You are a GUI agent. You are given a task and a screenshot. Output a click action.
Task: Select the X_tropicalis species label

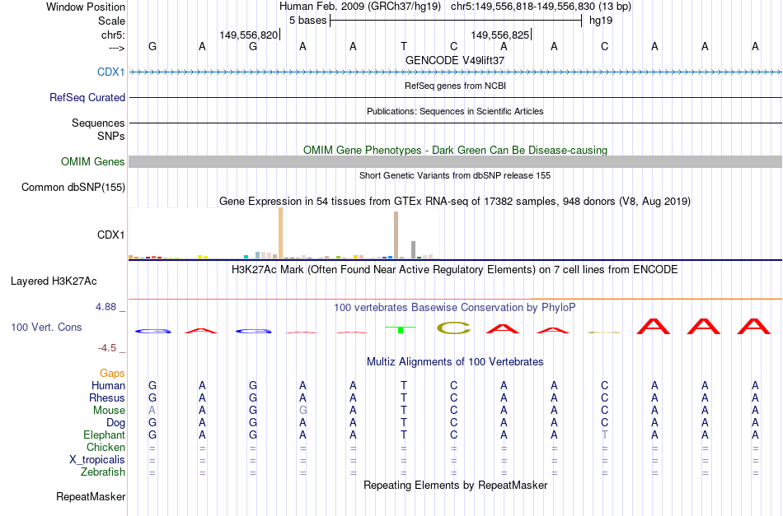(x=97, y=460)
